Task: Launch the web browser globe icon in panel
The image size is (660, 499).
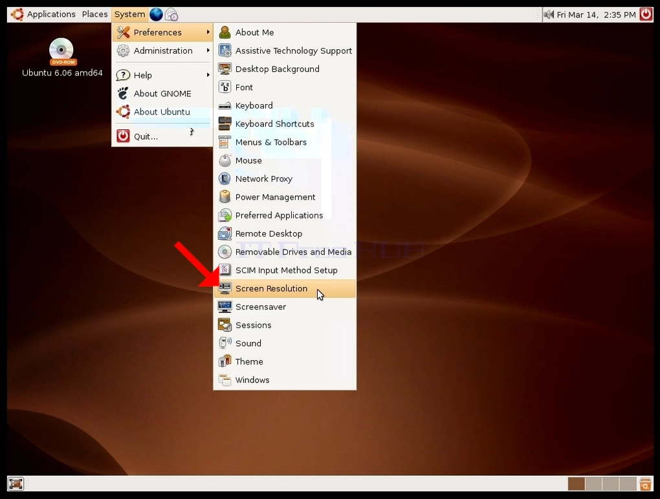Action: (x=156, y=14)
